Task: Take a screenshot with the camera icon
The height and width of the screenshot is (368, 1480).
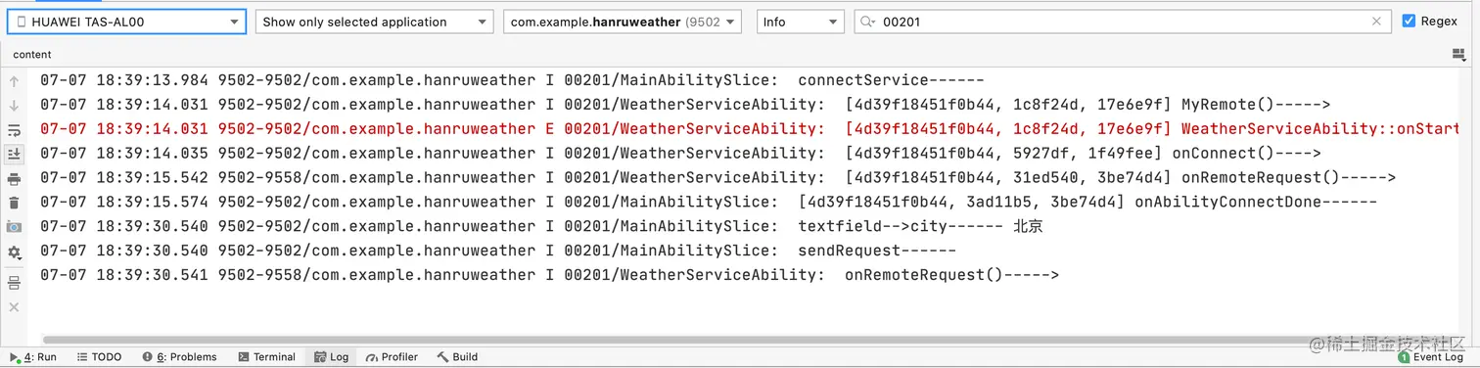Action: [x=14, y=226]
